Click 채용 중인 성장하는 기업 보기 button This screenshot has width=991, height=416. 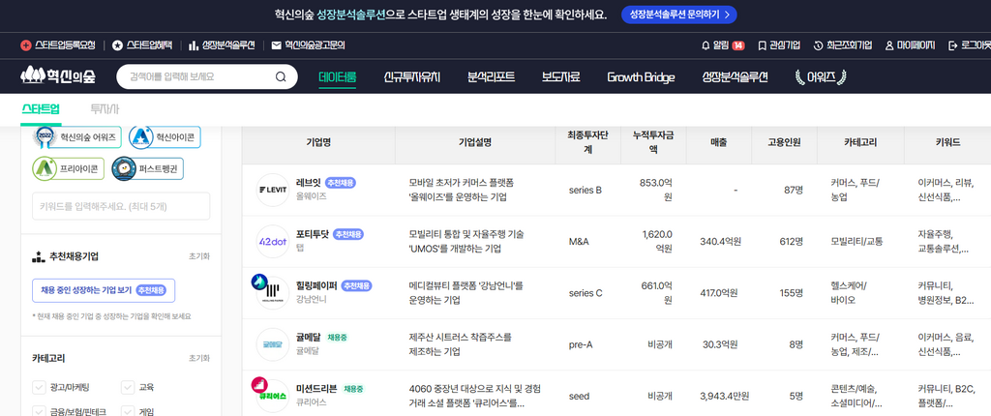point(104,290)
